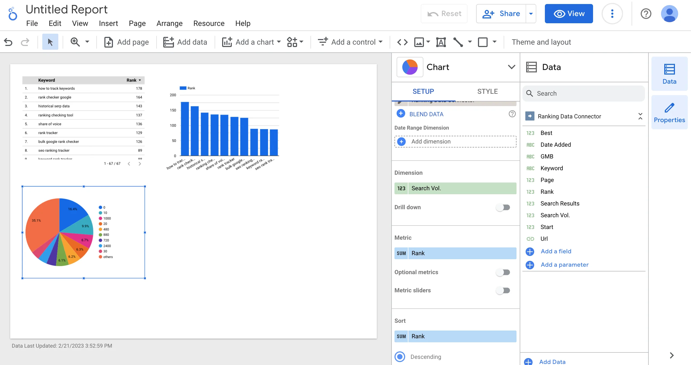Turn on Optional metrics switch
This screenshot has height=365, width=691.
503,272
